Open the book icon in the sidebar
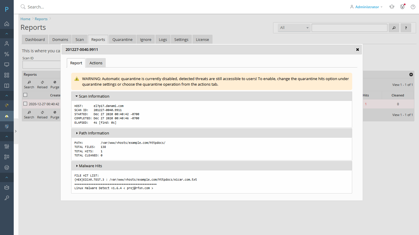The image size is (419, 235). pos(7,86)
